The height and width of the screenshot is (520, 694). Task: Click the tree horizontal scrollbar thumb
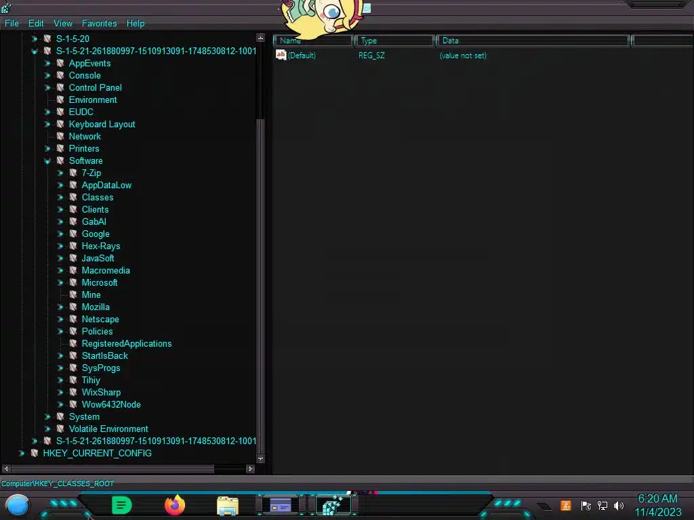coord(113,469)
